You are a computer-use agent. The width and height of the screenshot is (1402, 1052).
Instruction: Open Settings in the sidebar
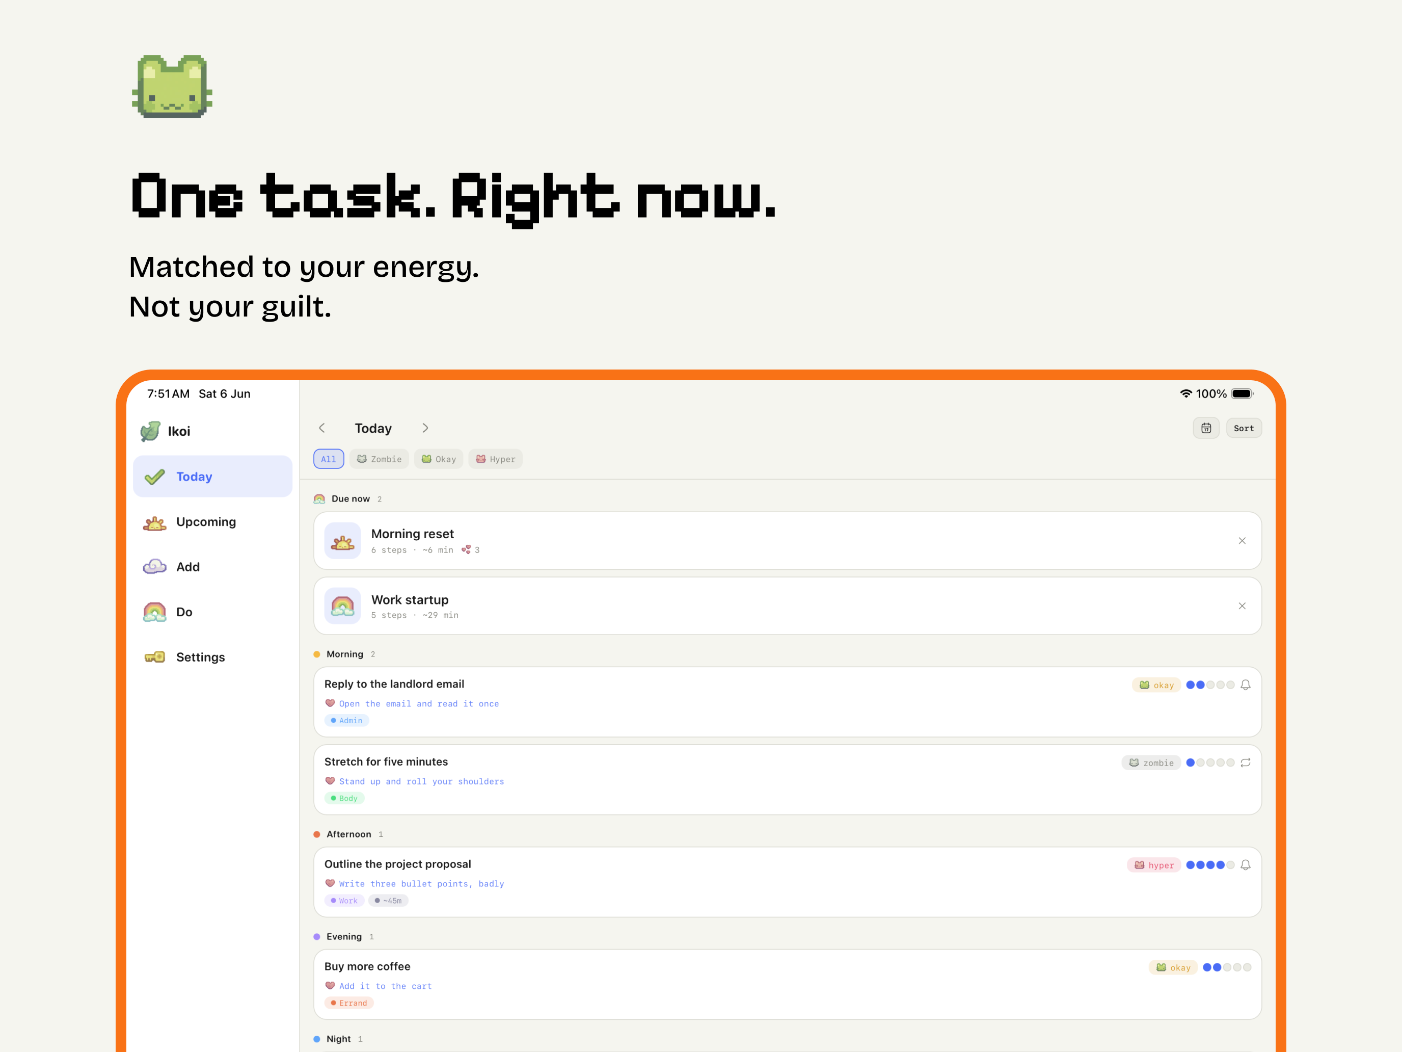212,657
